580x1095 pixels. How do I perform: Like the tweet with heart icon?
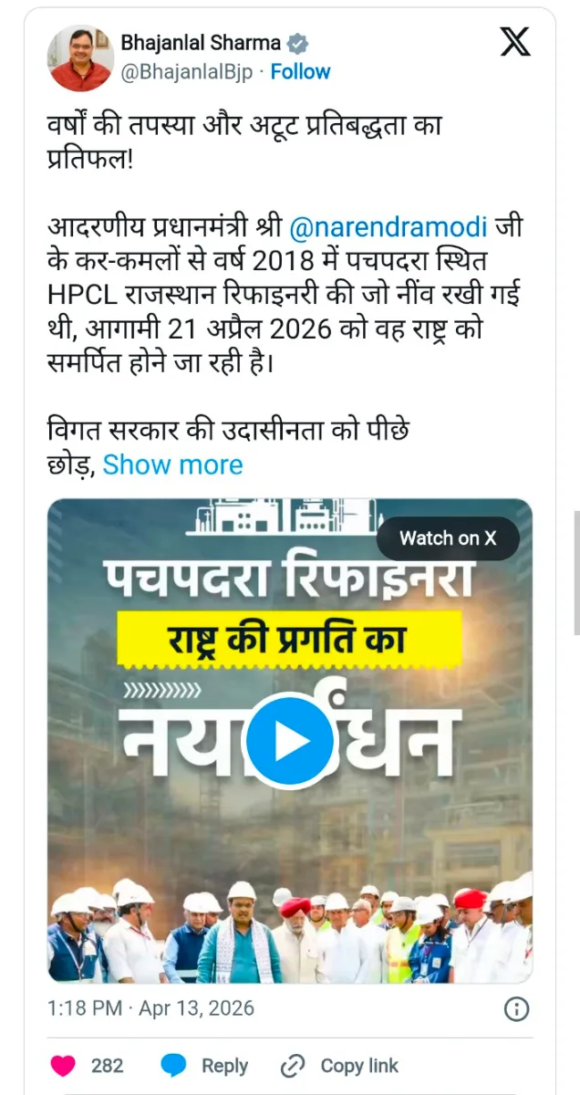coord(63,1066)
